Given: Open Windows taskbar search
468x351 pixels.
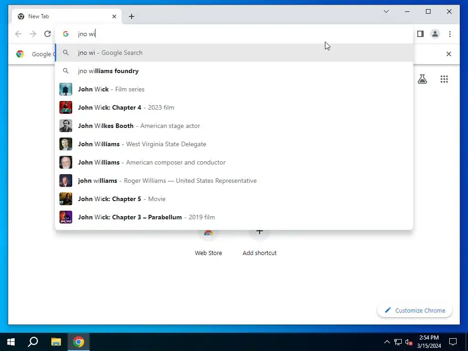Looking at the screenshot, I should point(33,342).
